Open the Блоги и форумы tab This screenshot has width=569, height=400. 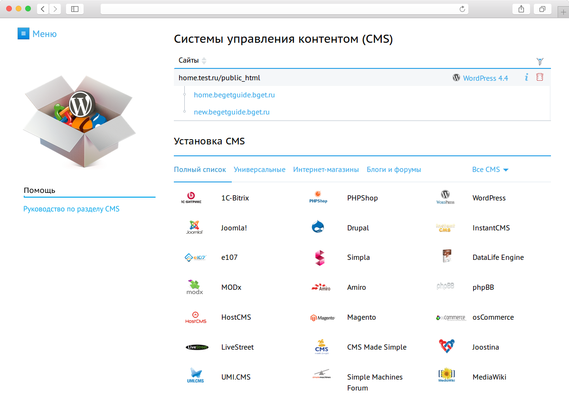tap(394, 170)
